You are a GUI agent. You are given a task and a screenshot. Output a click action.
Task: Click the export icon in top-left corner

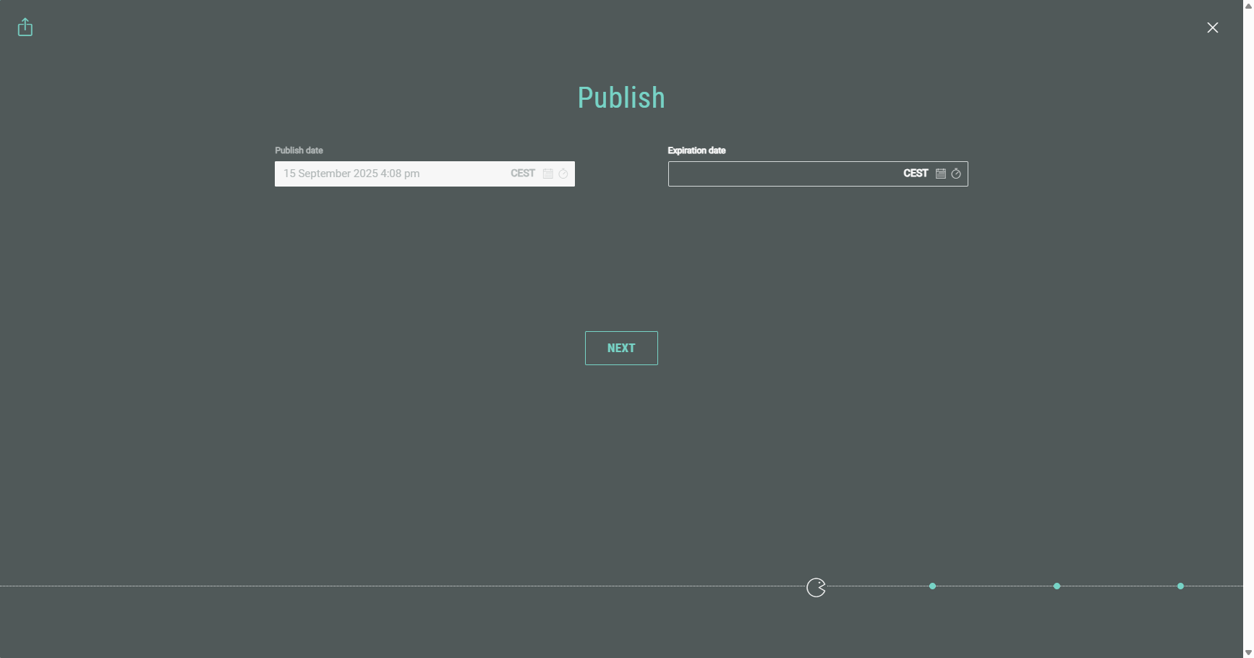(25, 27)
